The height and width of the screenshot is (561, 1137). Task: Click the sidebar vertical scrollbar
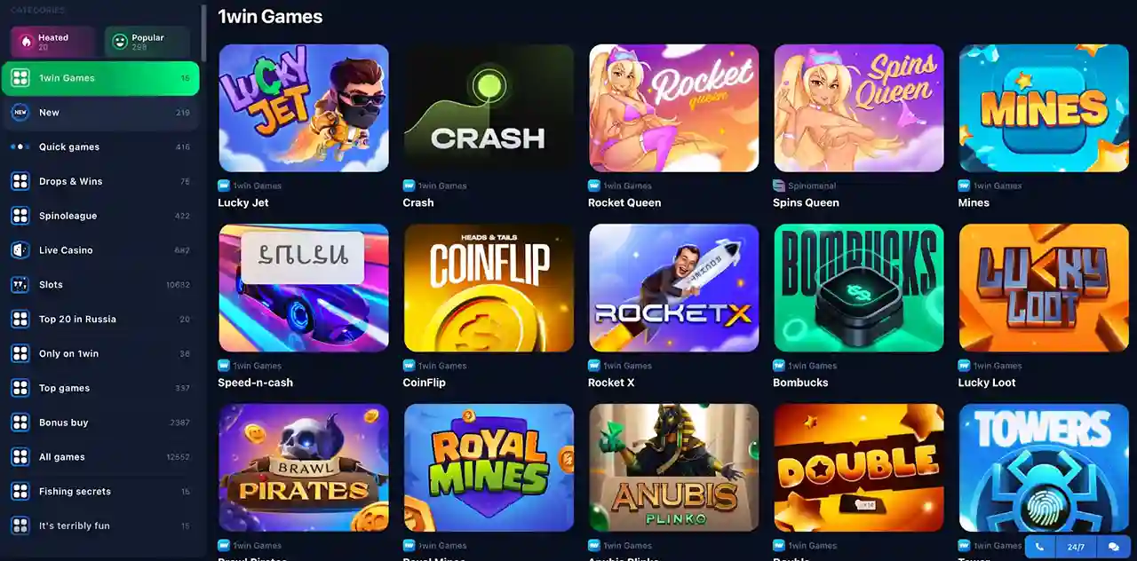(x=203, y=33)
